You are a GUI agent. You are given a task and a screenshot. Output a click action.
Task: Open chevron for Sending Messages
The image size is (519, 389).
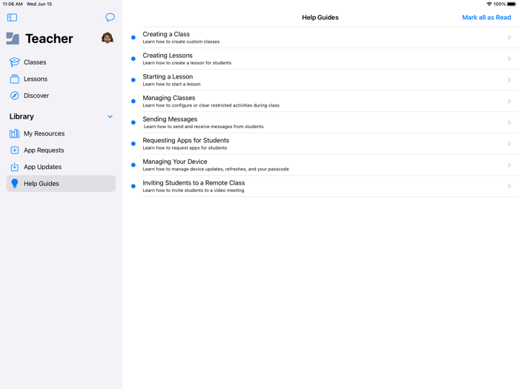point(509,122)
